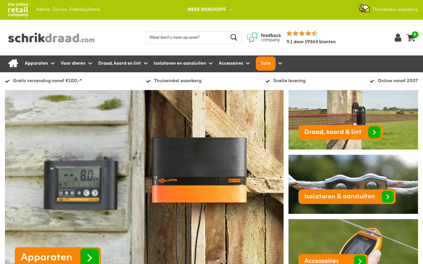Open the Apparaten menu item

pyautogui.click(x=36, y=63)
